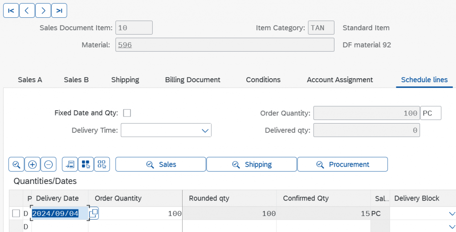Click the Procurement button
Screen dimensions: 456x232
[342, 164]
